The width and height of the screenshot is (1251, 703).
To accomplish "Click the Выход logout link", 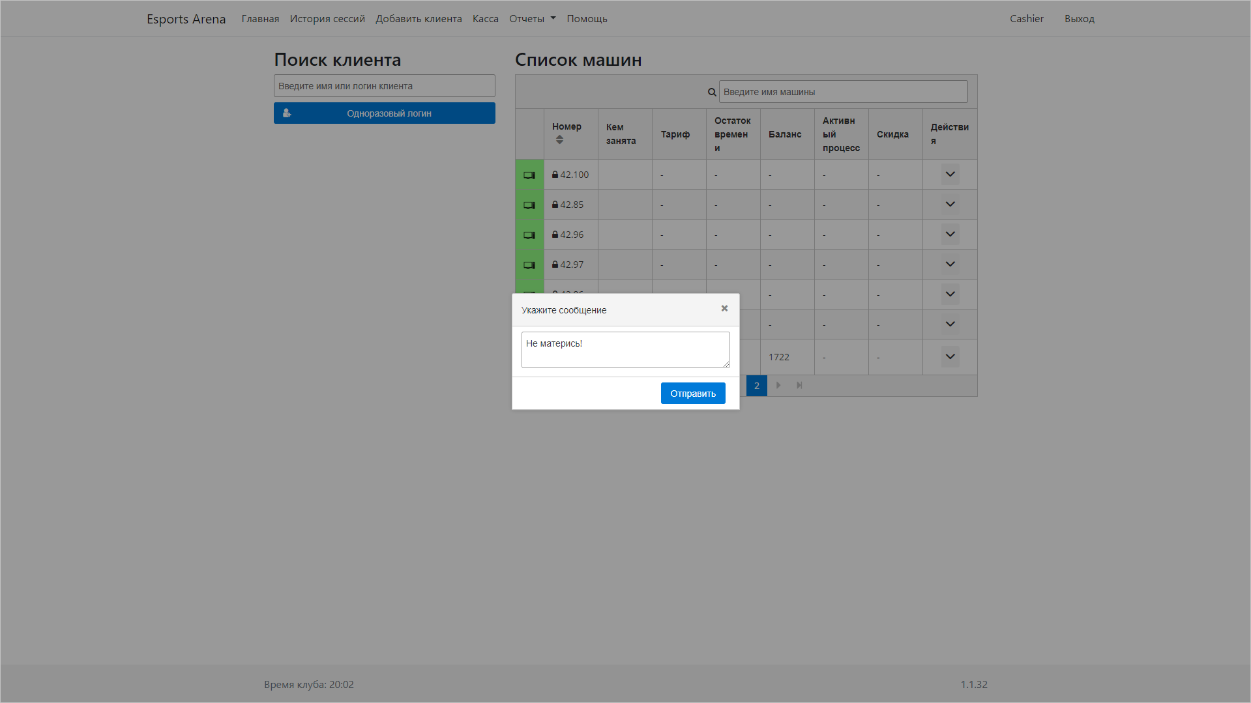I will (x=1079, y=19).
